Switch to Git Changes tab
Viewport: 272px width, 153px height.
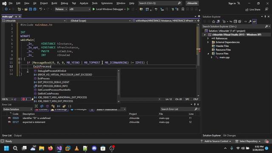(229, 136)
